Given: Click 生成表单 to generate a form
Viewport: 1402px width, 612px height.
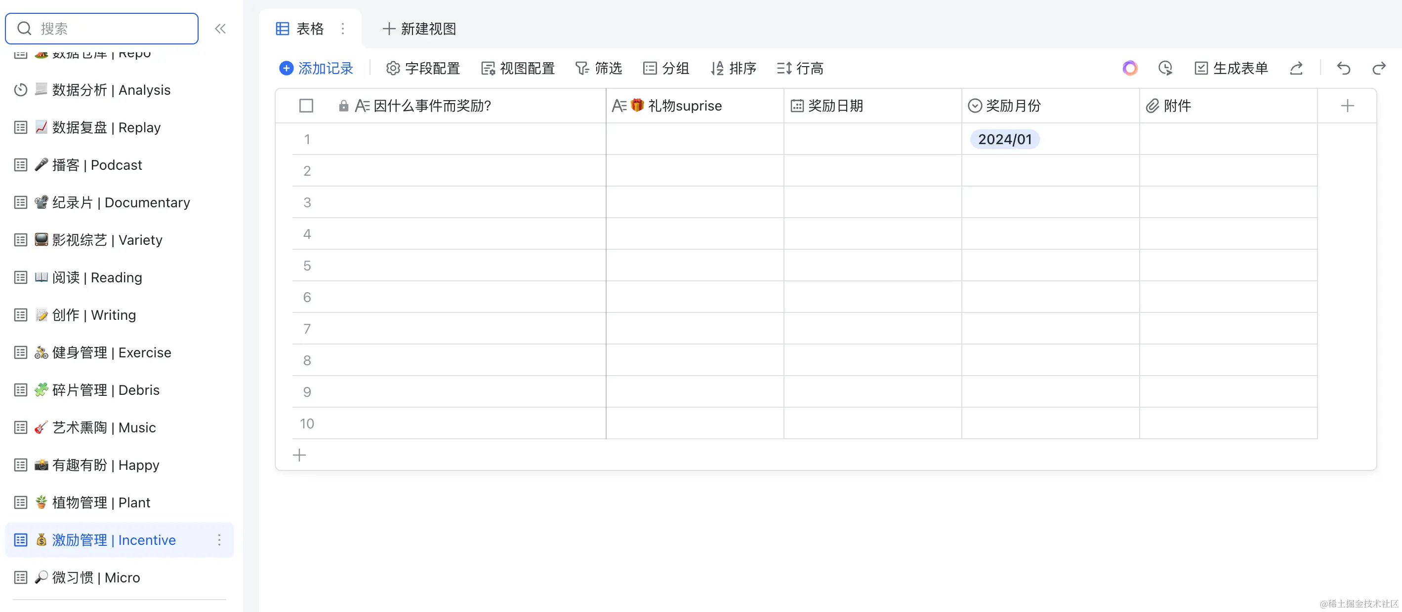Looking at the screenshot, I should (x=1231, y=68).
